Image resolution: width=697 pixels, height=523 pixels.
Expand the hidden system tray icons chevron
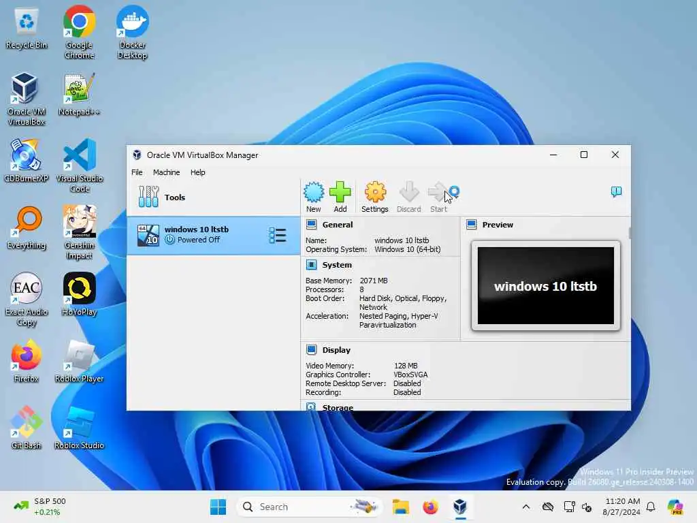click(526, 507)
